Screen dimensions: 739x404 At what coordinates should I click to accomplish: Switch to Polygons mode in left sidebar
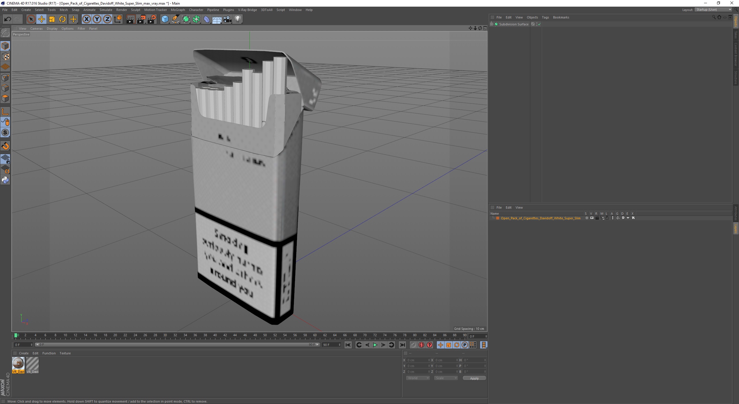point(5,98)
